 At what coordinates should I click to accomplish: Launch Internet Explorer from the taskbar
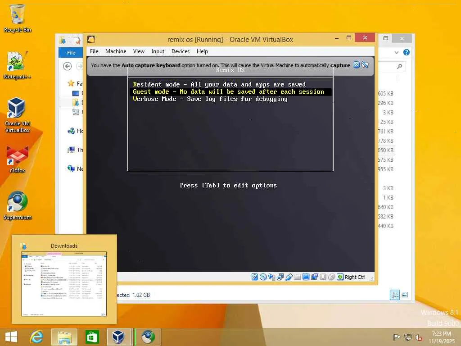[36, 337]
